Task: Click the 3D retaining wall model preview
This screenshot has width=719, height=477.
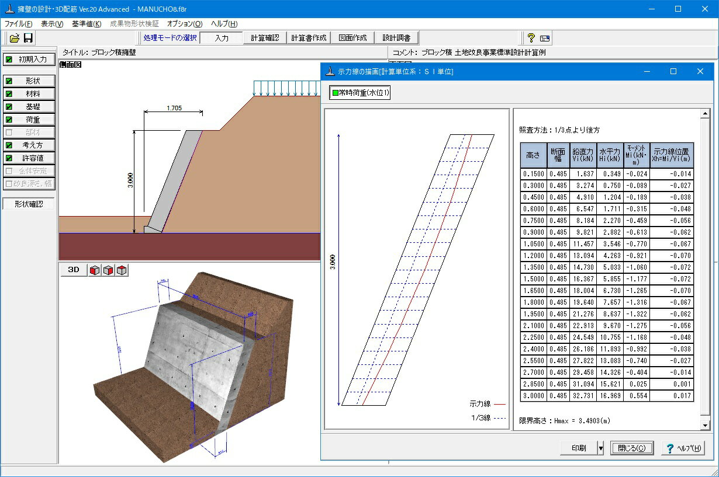Action: [193, 368]
